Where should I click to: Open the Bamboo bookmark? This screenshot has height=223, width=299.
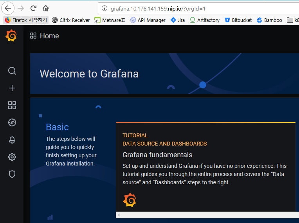point(269,20)
